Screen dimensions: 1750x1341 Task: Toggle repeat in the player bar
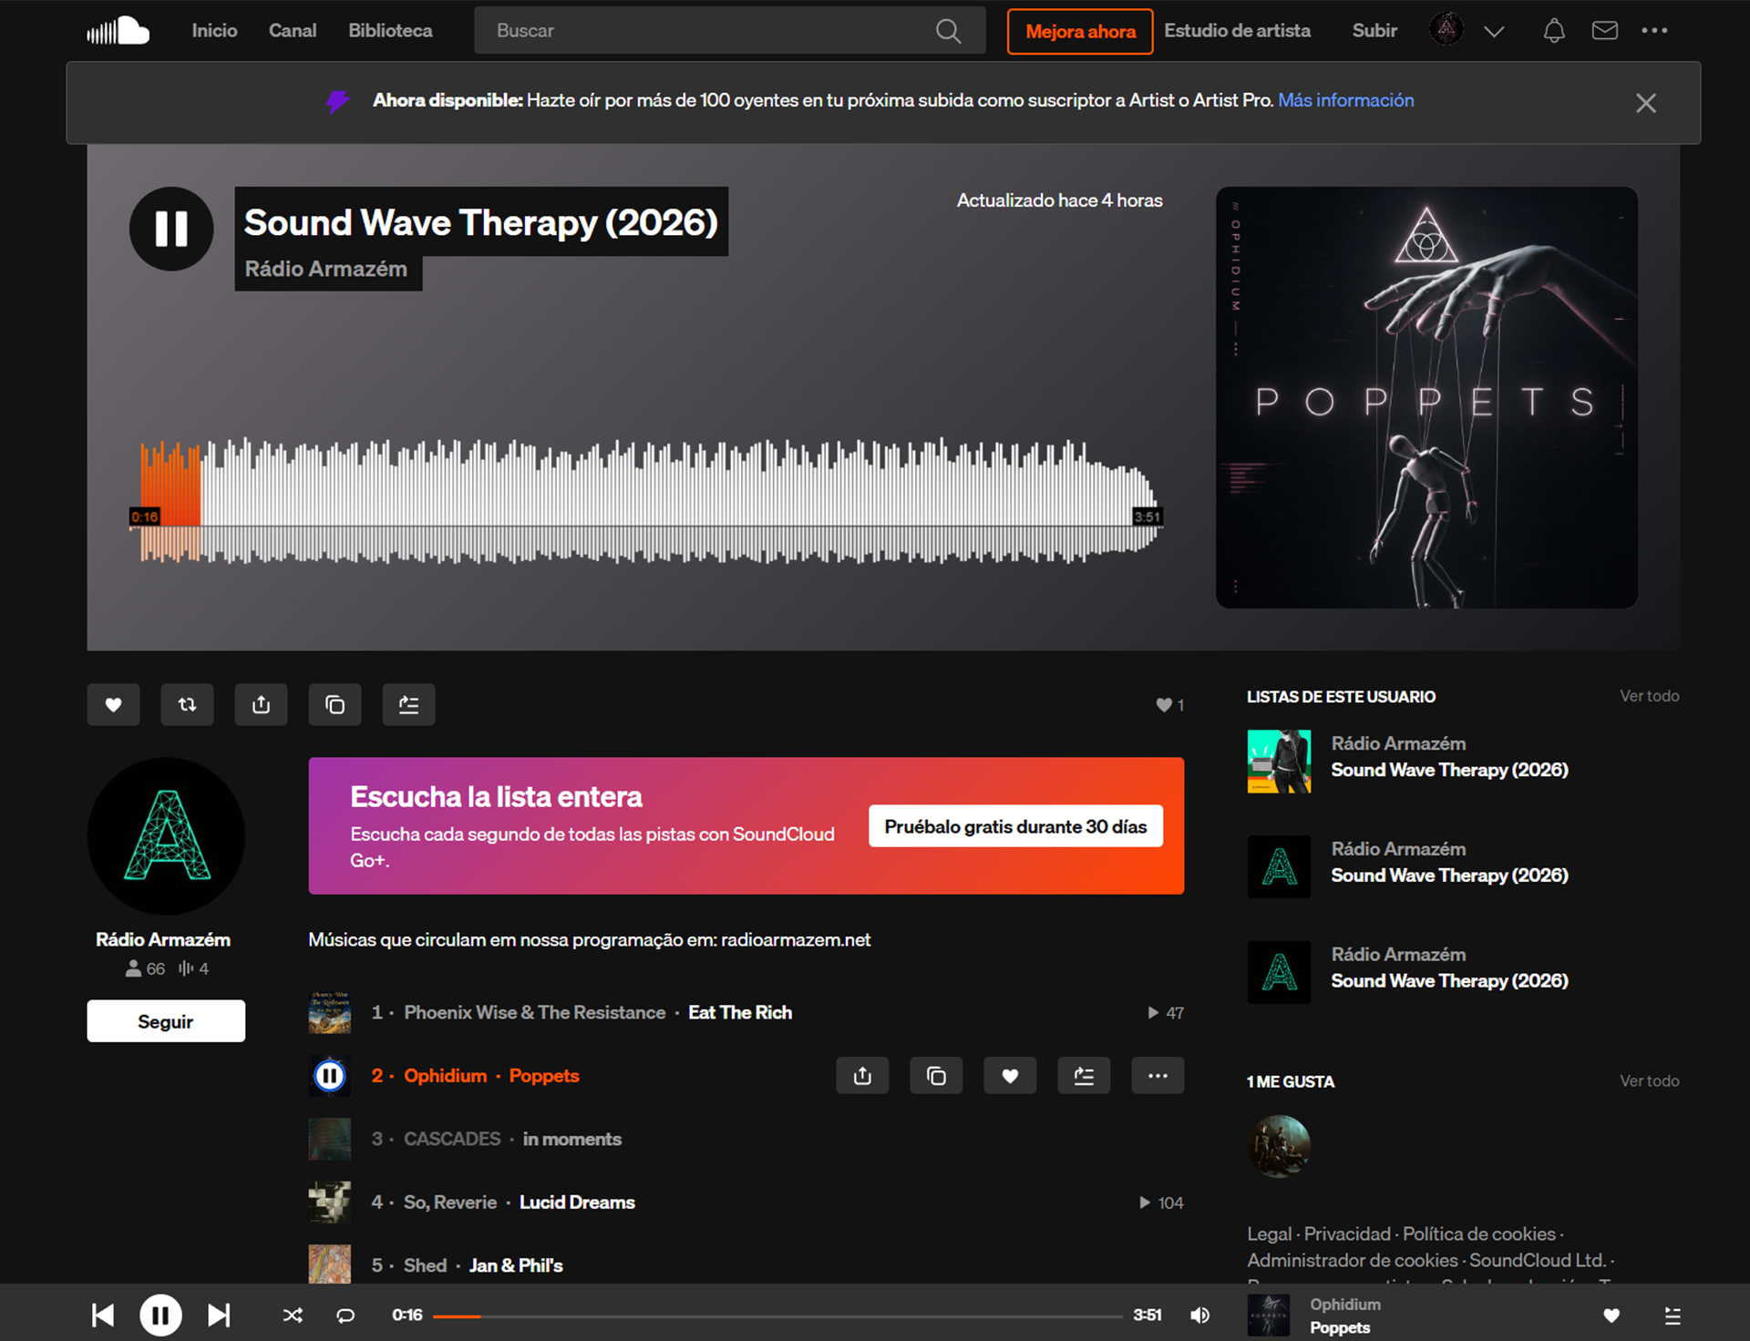click(x=345, y=1315)
